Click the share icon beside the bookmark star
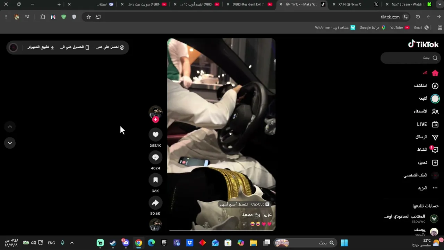This screenshot has width=444, height=250. pyautogui.click(x=98, y=17)
